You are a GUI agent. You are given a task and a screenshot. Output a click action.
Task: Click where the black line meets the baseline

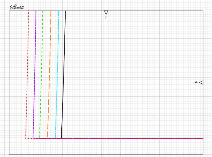[61, 139]
